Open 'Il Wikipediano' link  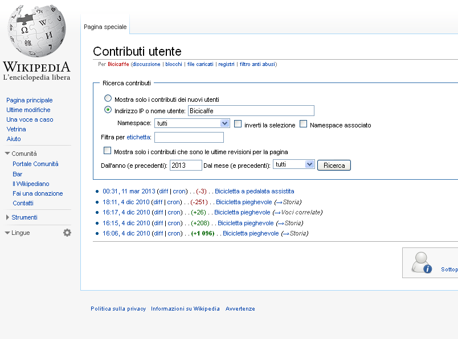pos(31,184)
